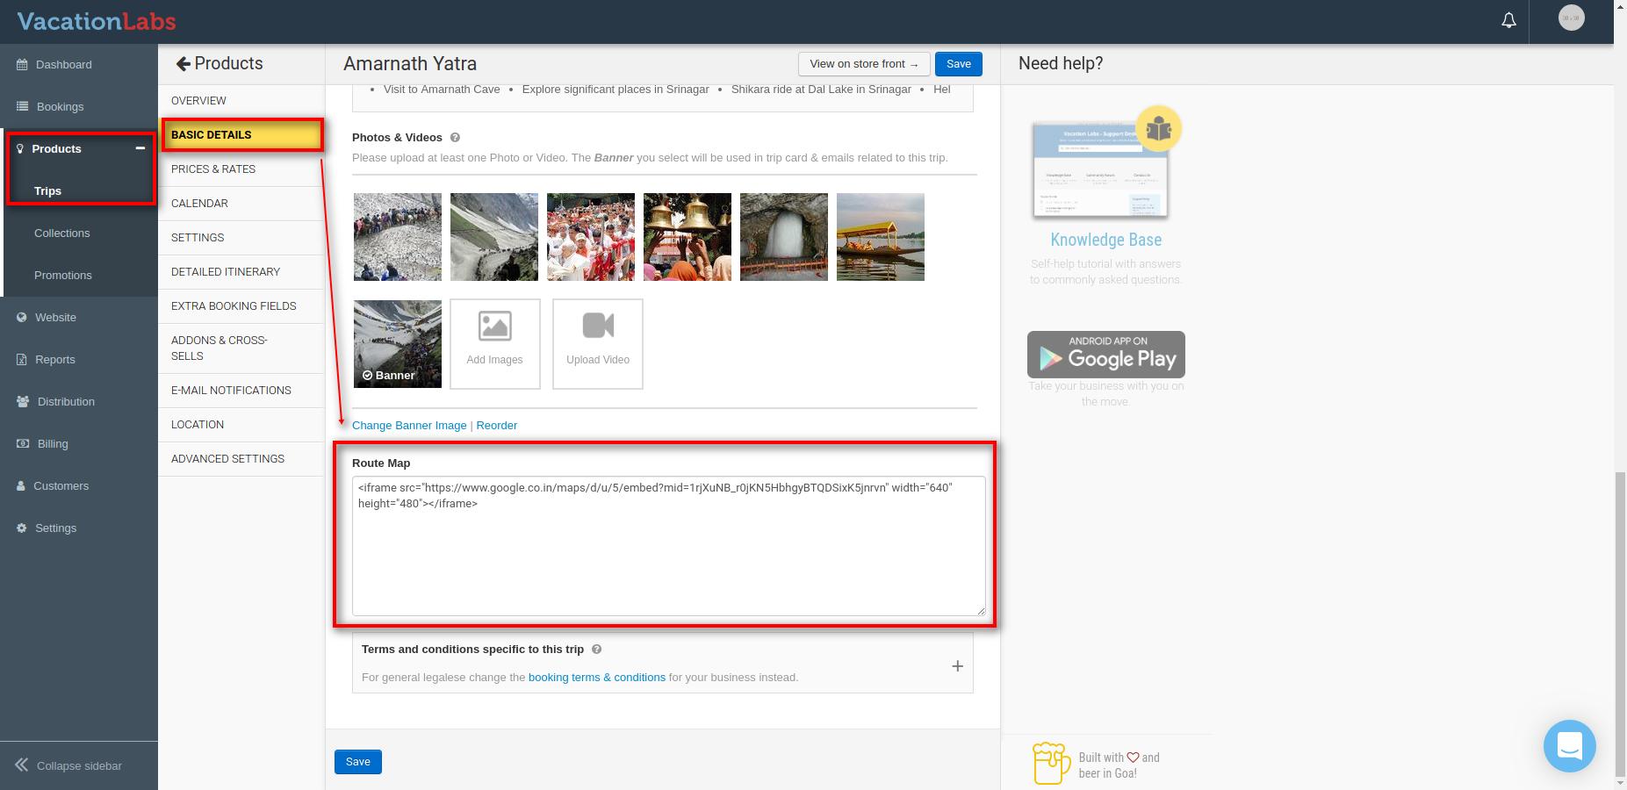Click the bottom Save button

[x=357, y=762]
